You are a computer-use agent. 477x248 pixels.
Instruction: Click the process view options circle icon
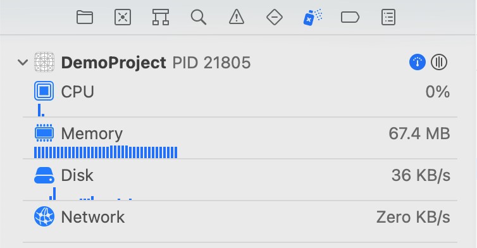pyautogui.click(x=439, y=62)
